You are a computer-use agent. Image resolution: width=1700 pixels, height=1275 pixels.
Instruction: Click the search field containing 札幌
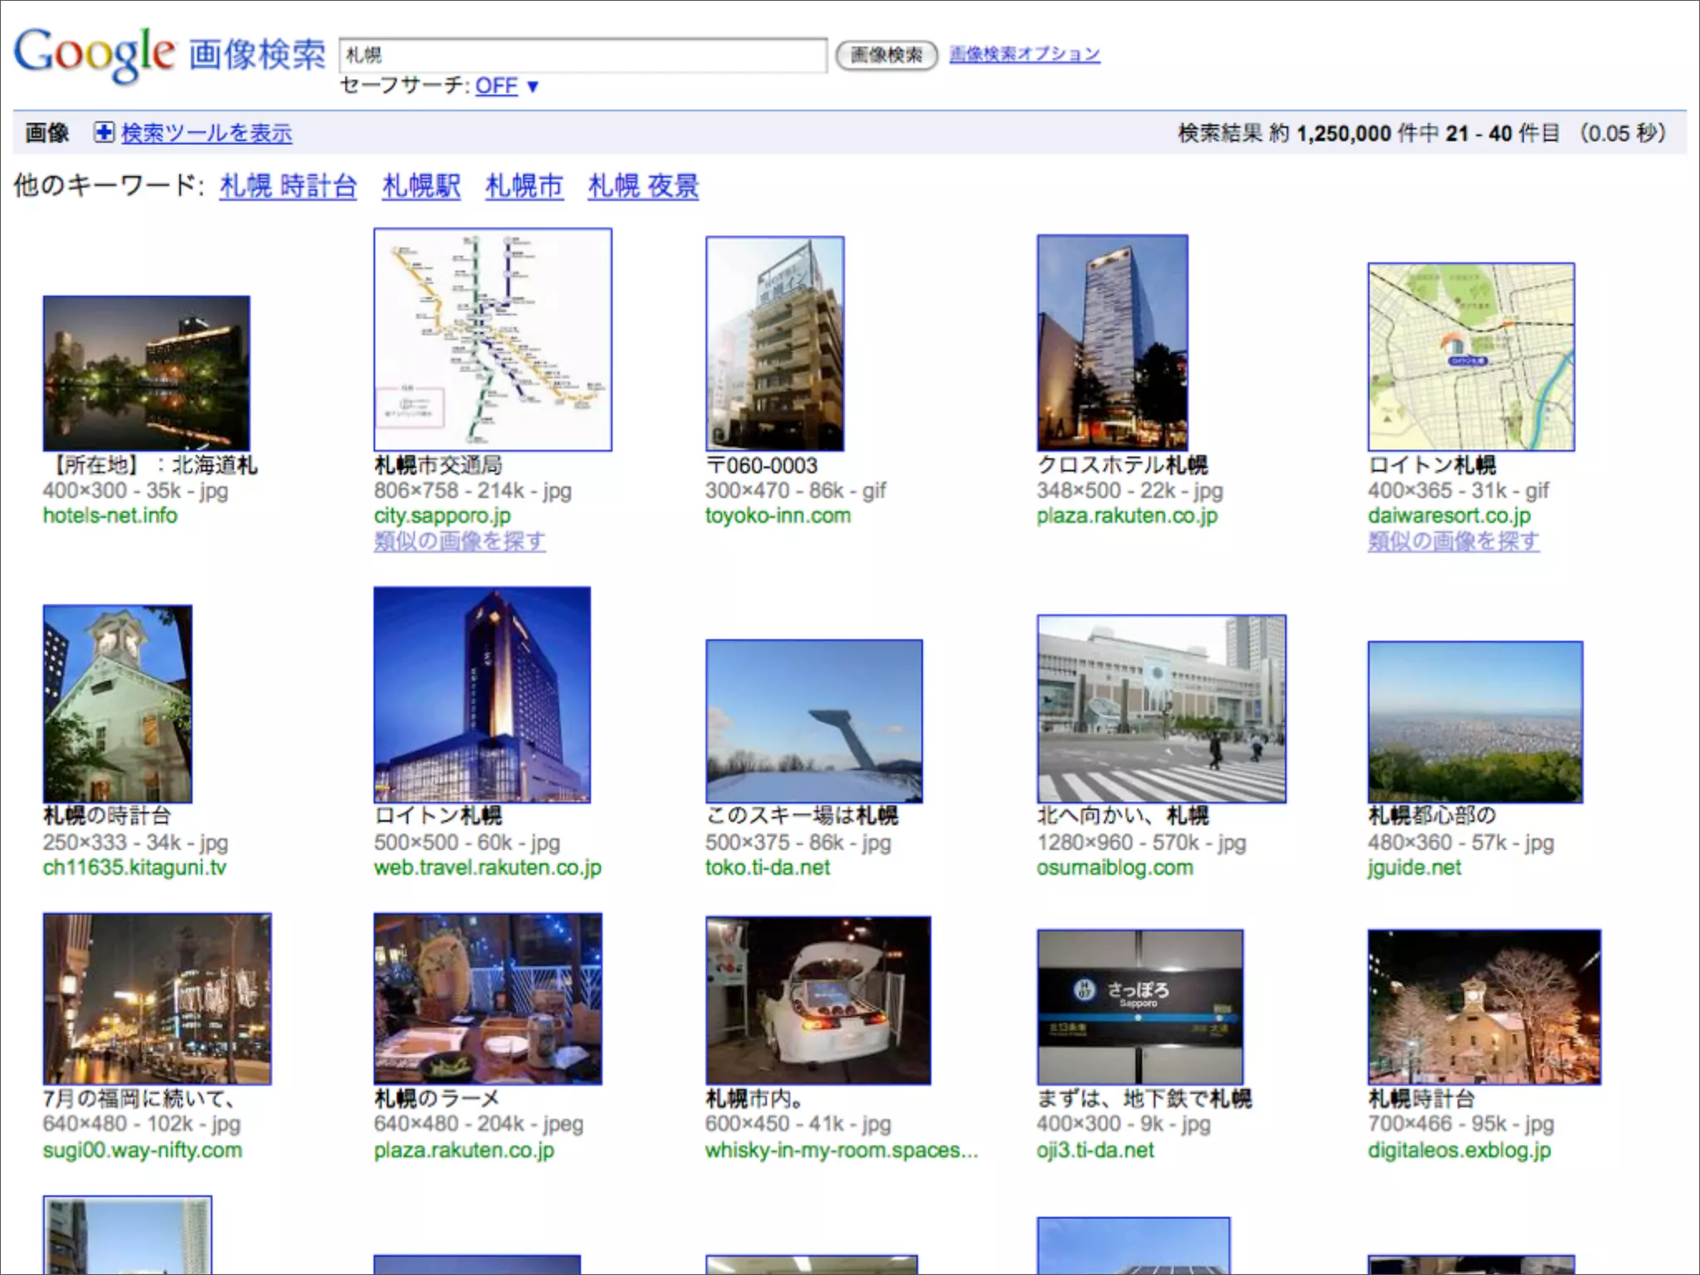(581, 55)
